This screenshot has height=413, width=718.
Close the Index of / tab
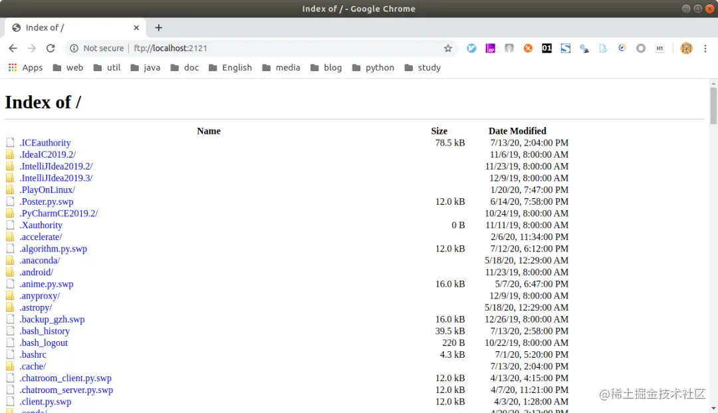tap(136, 27)
